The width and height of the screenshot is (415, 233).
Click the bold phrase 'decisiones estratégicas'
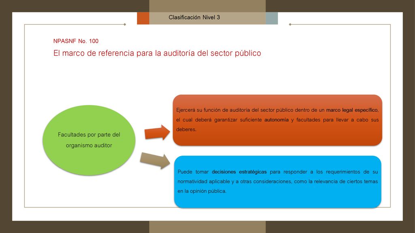[x=239, y=172]
